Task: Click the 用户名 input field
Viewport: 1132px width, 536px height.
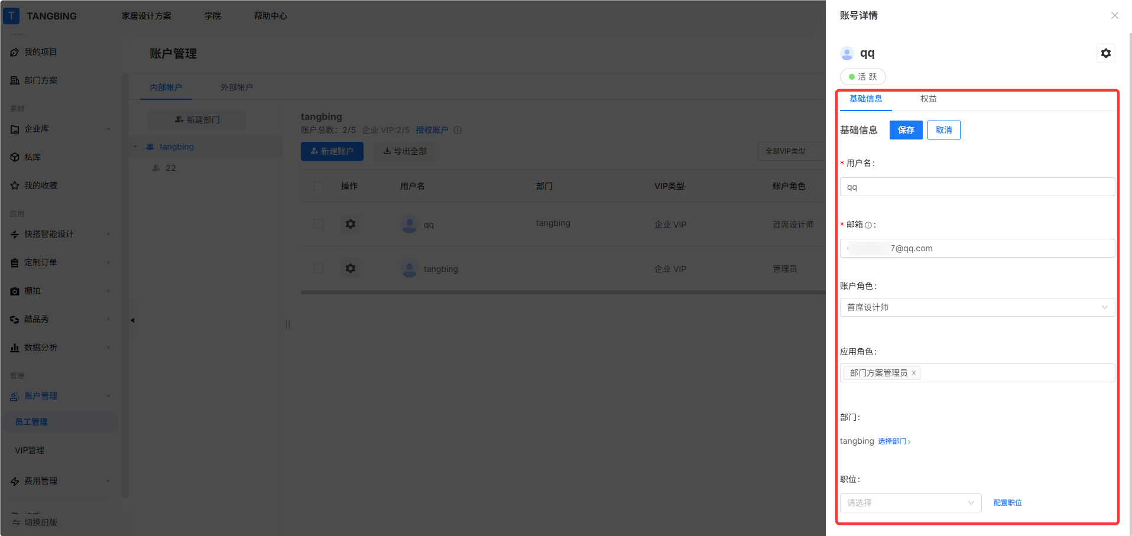Action: click(977, 187)
